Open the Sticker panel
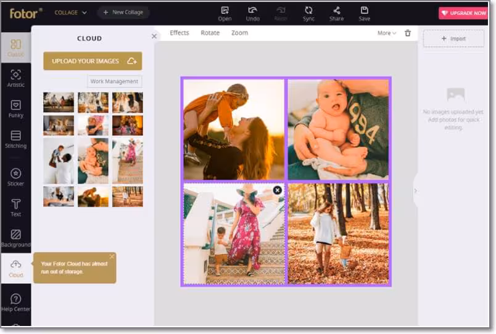This screenshot has height=334, width=496. tap(15, 177)
